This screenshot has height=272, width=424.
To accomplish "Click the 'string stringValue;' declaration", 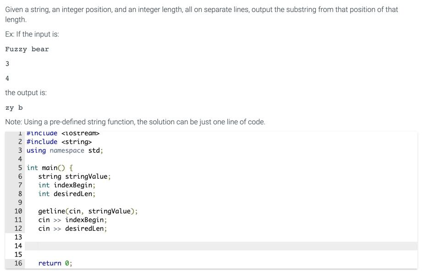I will tap(74, 176).
